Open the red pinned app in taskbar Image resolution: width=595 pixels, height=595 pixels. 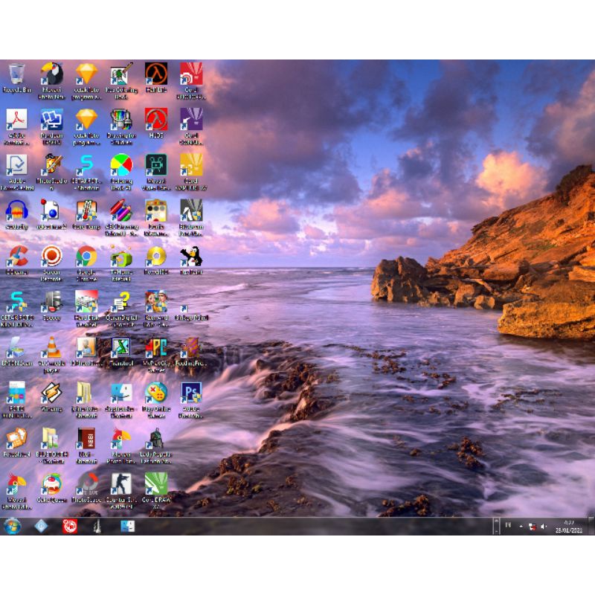click(x=69, y=527)
